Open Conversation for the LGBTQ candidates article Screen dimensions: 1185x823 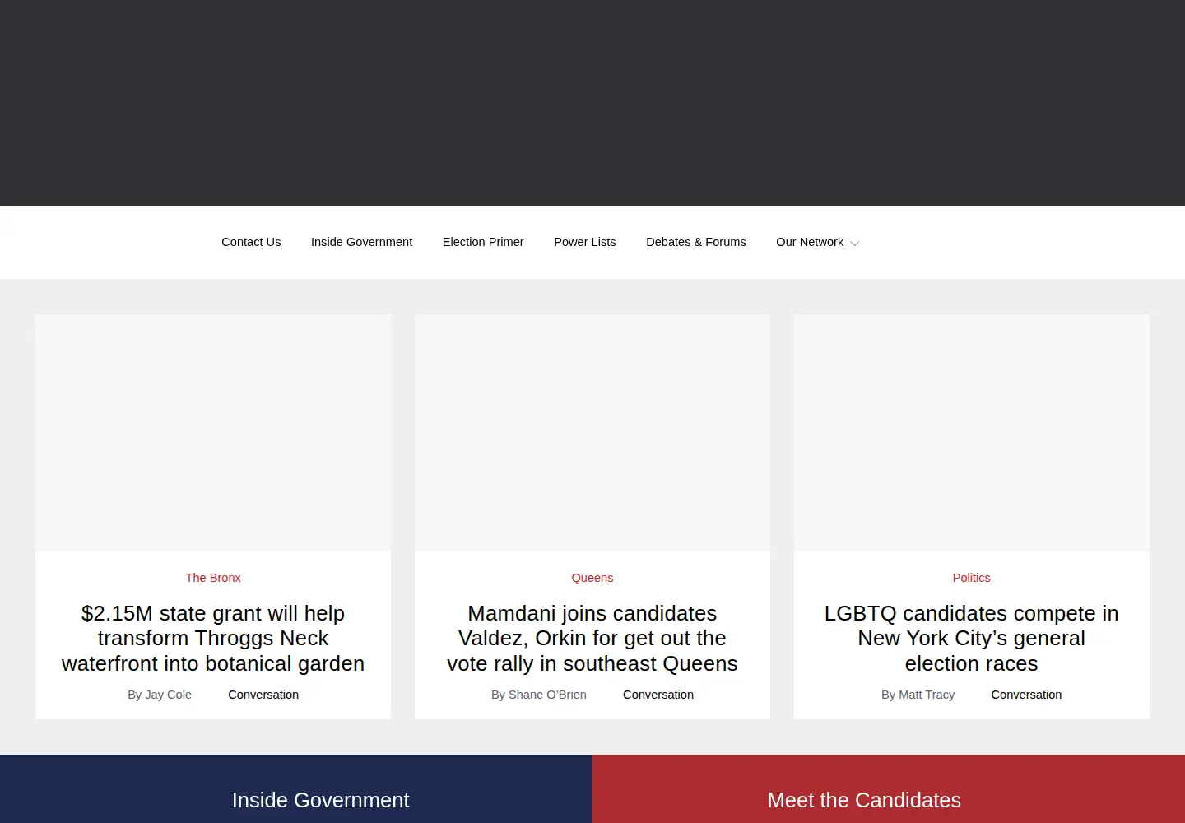[x=1026, y=695]
